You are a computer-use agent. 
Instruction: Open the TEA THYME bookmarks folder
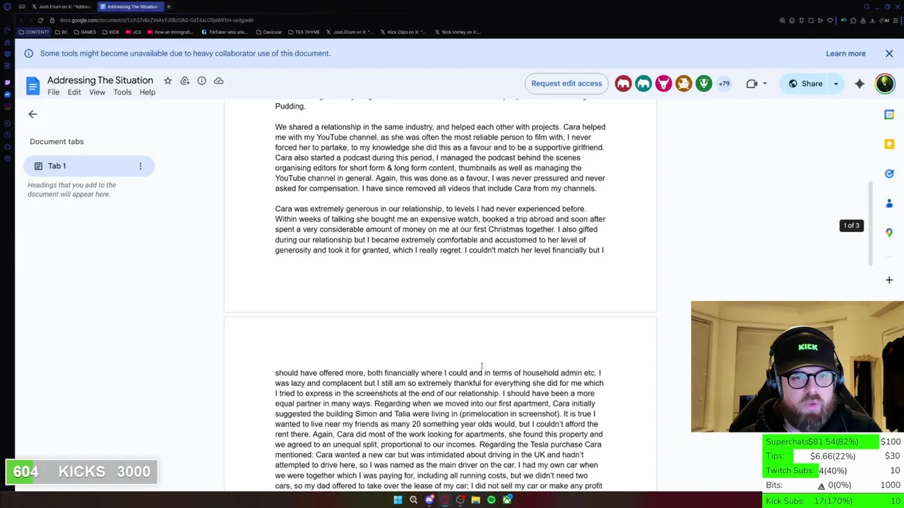pyautogui.click(x=304, y=32)
